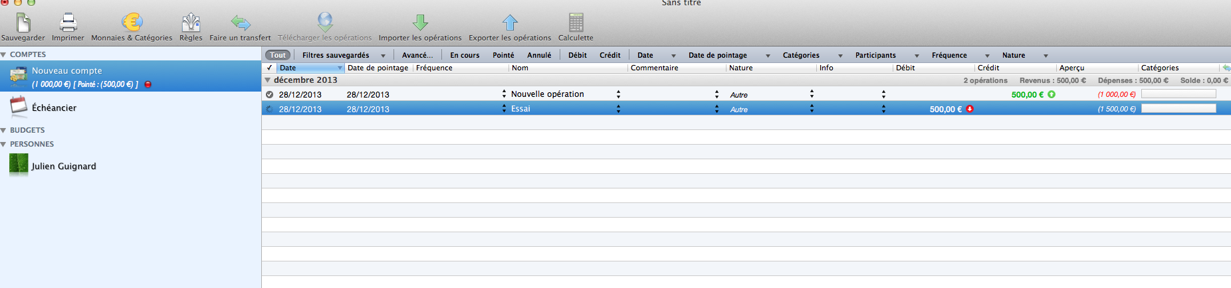Click the (1 500,00 €) balance preview
1231x288 pixels.
1117,109
